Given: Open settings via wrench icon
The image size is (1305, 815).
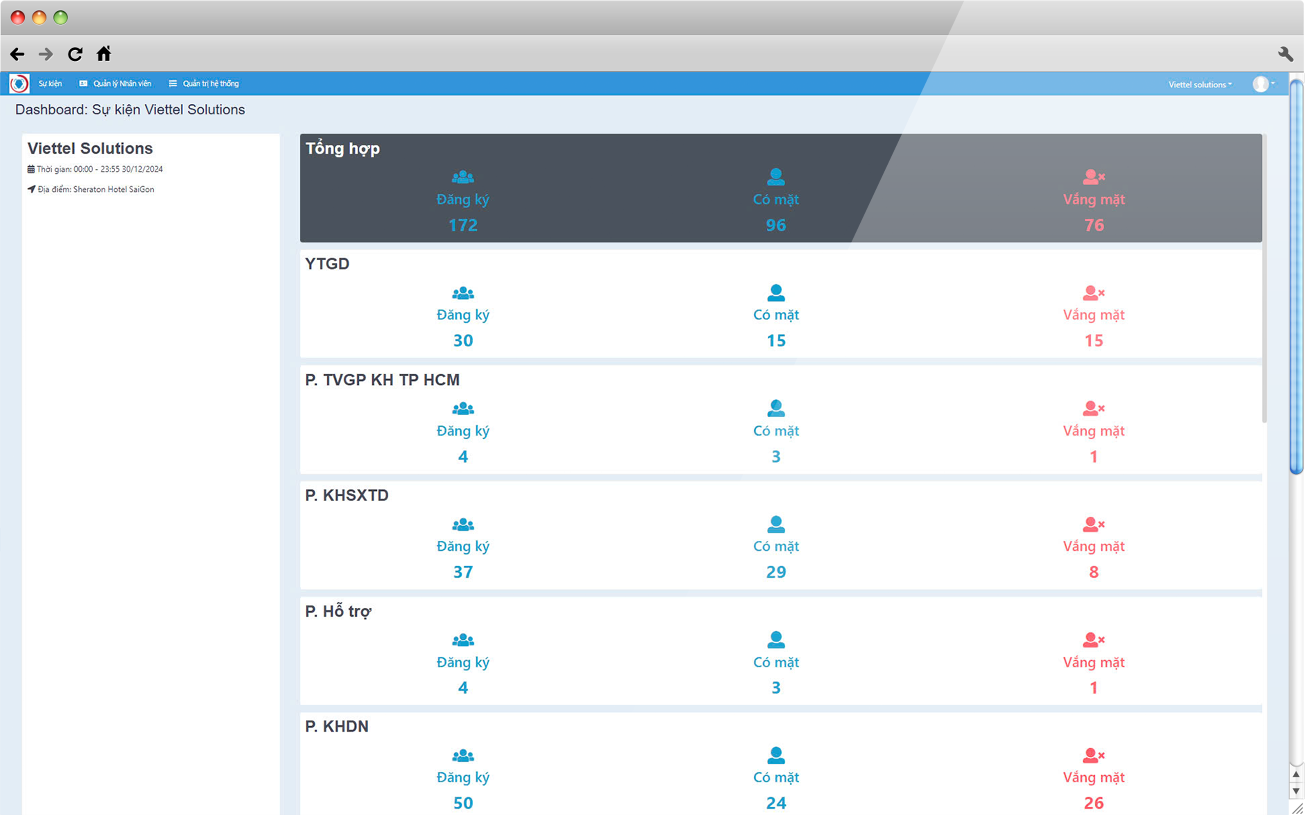Looking at the screenshot, I should click(1286, 54).
